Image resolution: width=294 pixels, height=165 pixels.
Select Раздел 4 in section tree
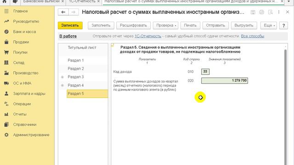(x=76, y=85)
